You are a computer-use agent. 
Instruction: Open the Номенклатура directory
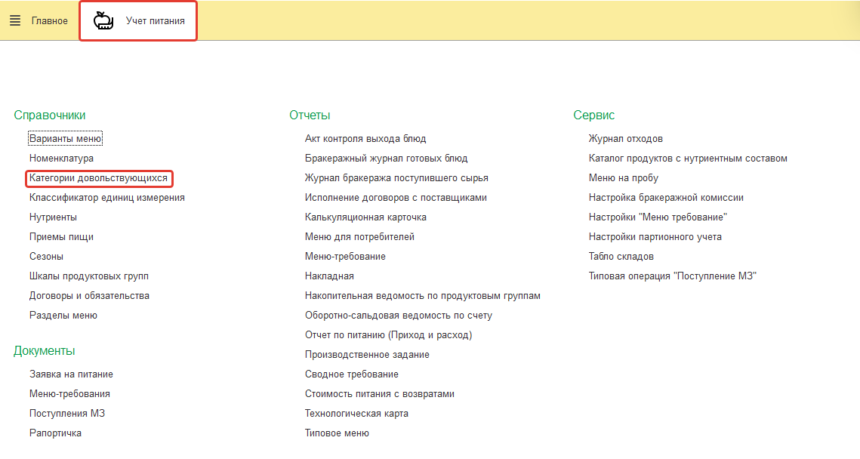click(x=61, y=159)
